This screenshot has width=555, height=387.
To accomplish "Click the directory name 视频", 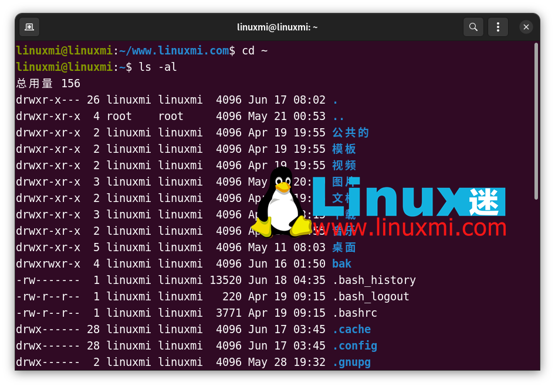I will click(344, 165).
